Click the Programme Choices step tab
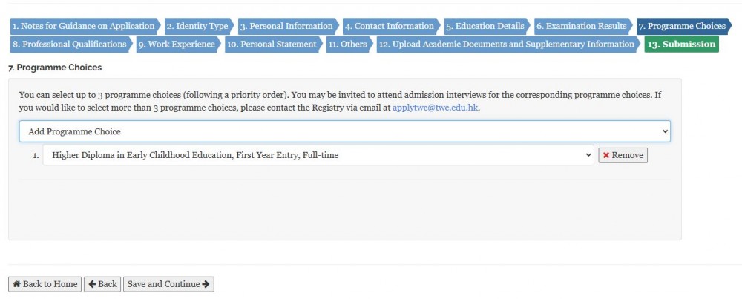The height and width of the screenshot is (299, 742). pyautogui.click(x=683, y=26)
